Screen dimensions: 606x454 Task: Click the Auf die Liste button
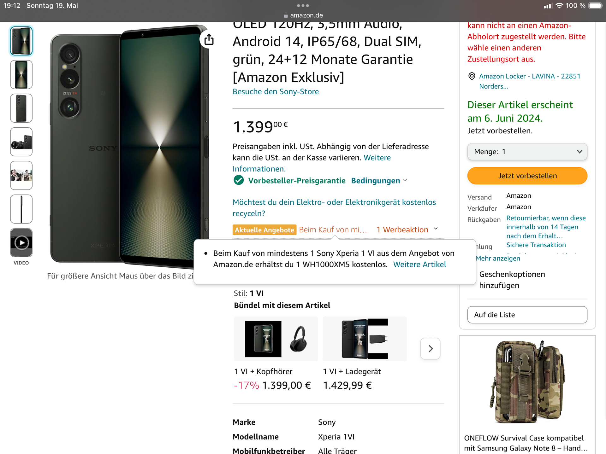[527, 315]
